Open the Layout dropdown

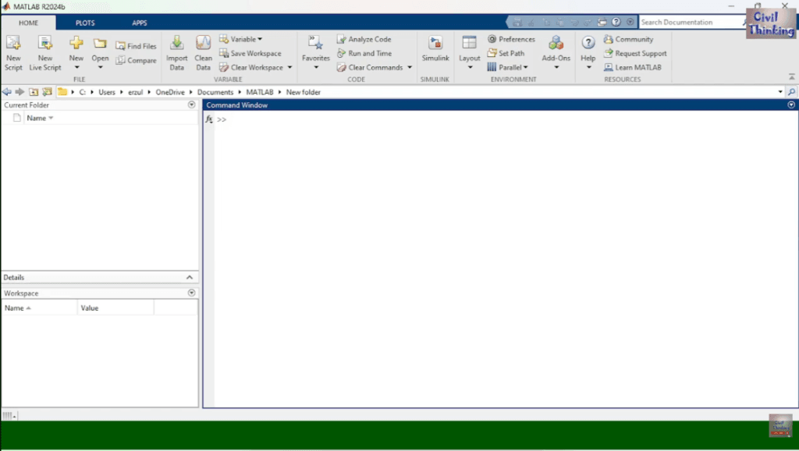pyautogui.click(x=470, y=51)
